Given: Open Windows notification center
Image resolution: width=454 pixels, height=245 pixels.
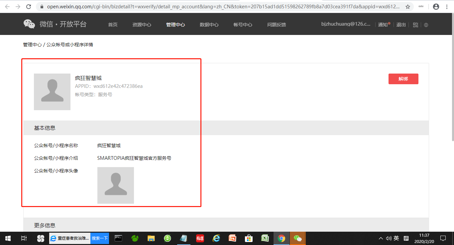Looking at the screenshot, I should click(x=443, y=238).
